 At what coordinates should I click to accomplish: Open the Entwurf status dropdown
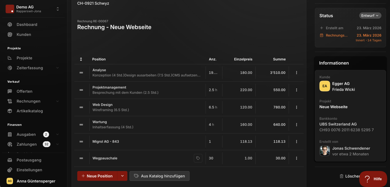point(370,16)
